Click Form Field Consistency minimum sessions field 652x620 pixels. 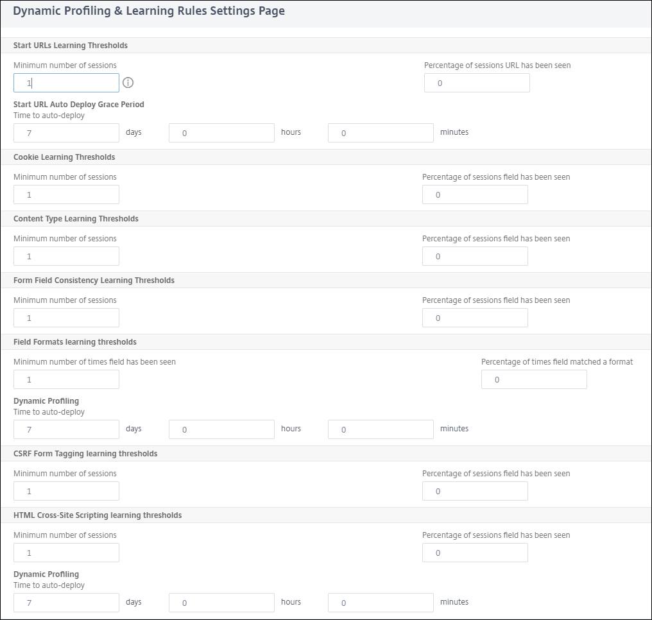point(66,318)
